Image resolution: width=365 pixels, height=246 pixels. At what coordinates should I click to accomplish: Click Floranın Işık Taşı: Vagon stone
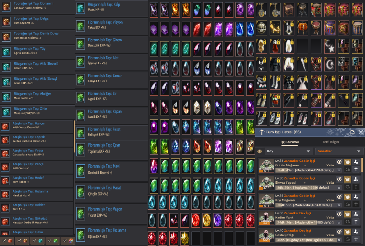click(111, 213)
